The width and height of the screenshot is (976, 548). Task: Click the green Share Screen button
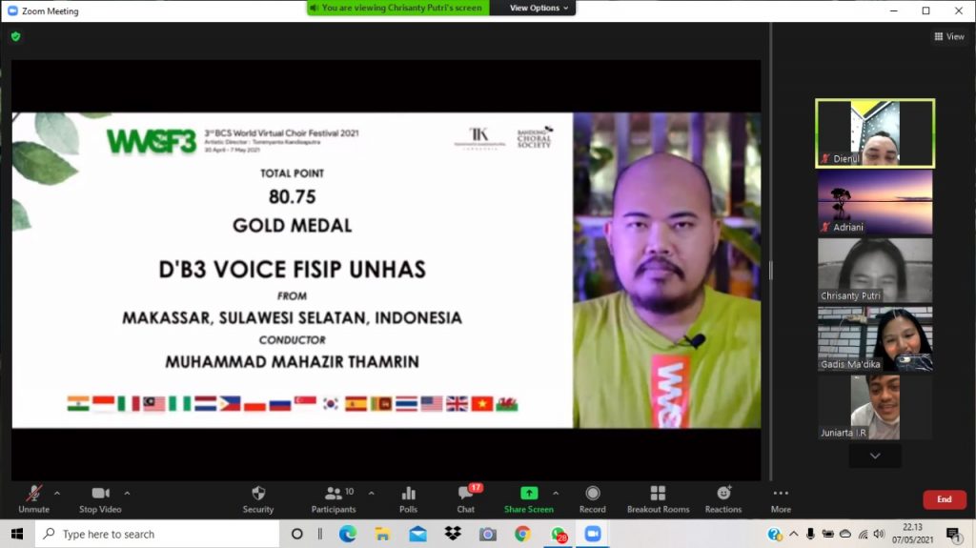point(528,499)
